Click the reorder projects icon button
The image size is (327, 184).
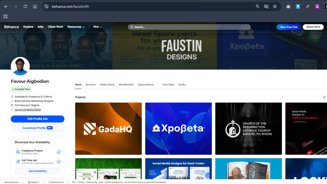324,97
